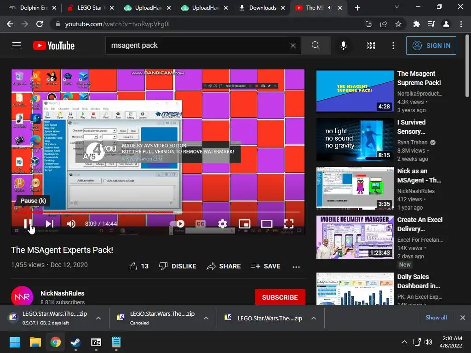Screen dimensions: 471x353
Task: Dislike the video
Action: (x=178, y=266)
